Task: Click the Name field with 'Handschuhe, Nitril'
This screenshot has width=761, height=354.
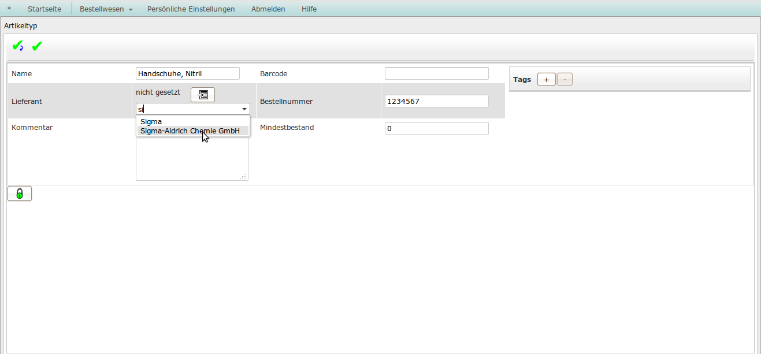Action: click(x=188, y=73)
